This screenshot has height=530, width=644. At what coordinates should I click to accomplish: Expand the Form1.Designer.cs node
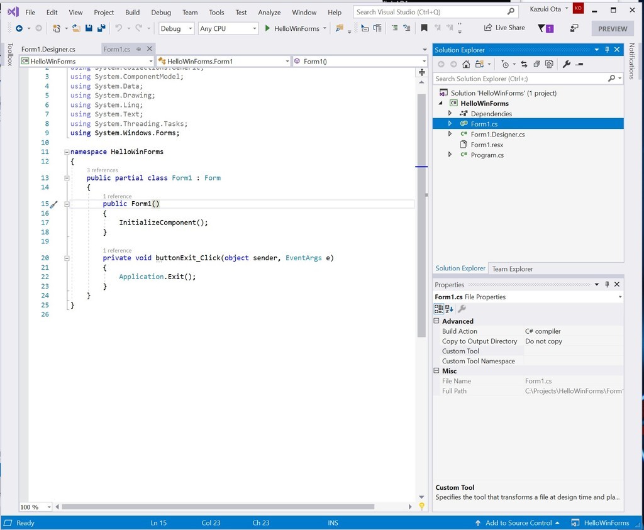450,134
